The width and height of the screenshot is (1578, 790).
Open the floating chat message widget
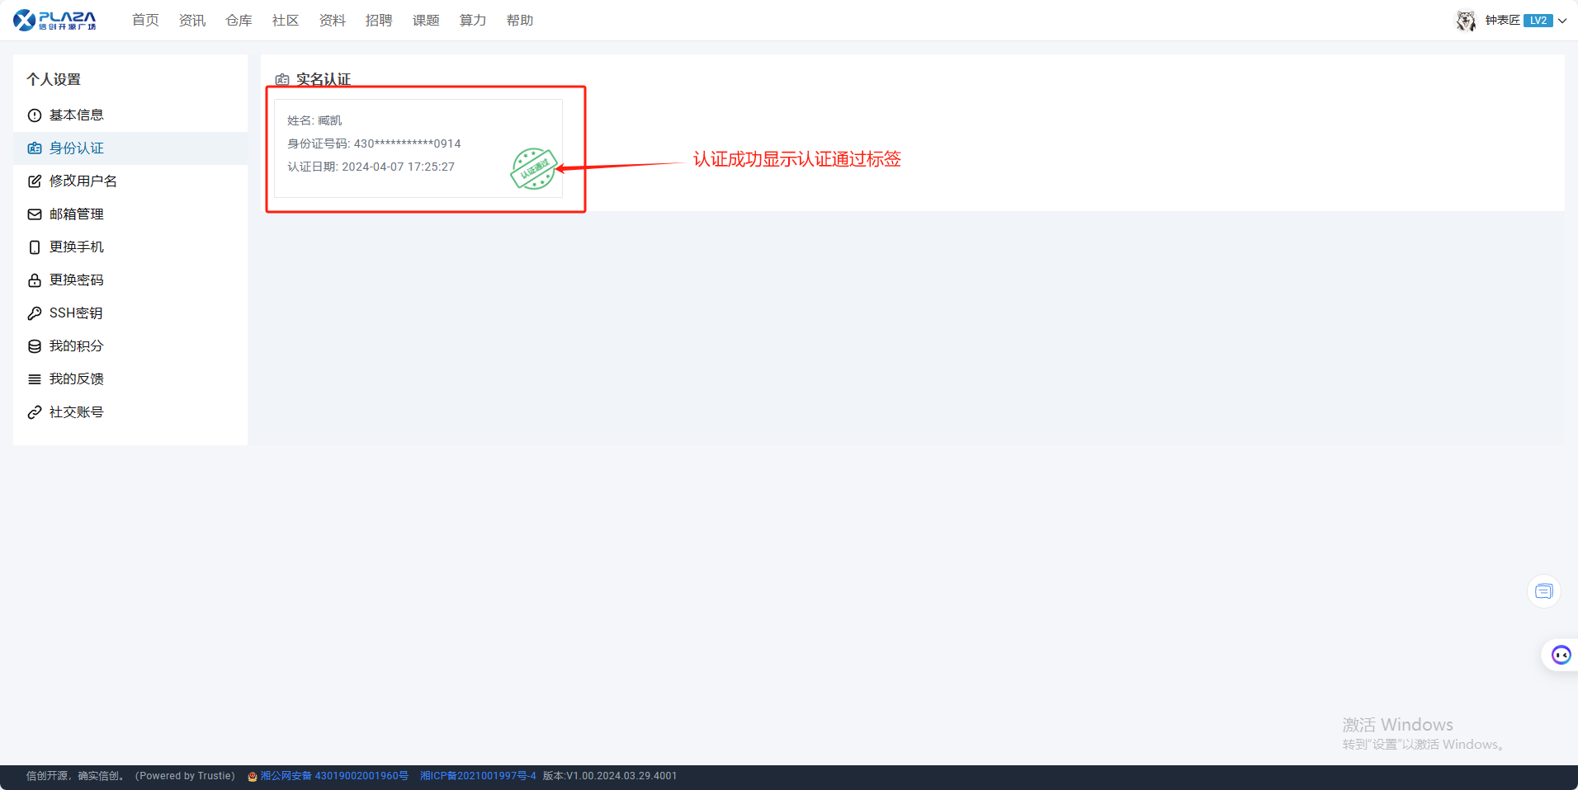[1543, 591]
